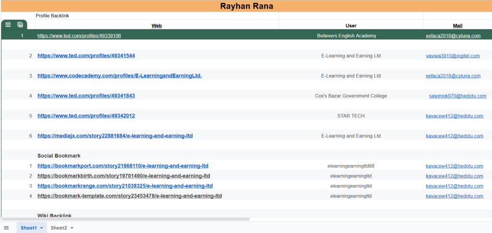
Task: Select elearningearningltd in the bookmark-template row
Action: click(x=351, y=196)
